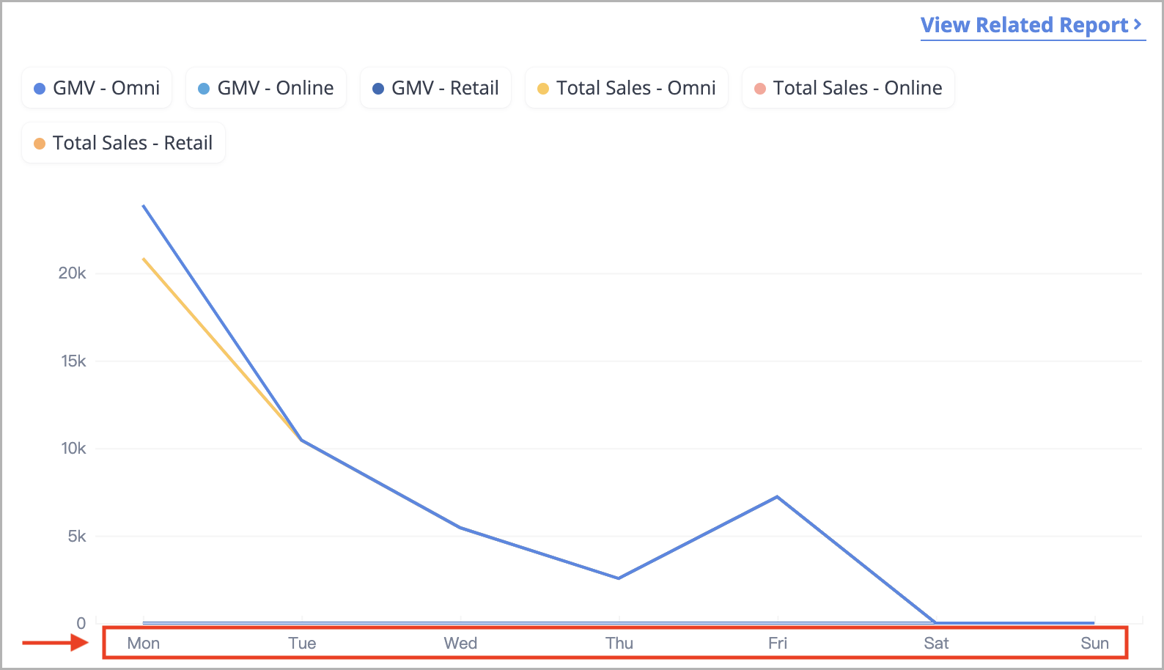Toggle the Total Sales - Online legend series
This screenshot has width=1164, height=670.
848,88
